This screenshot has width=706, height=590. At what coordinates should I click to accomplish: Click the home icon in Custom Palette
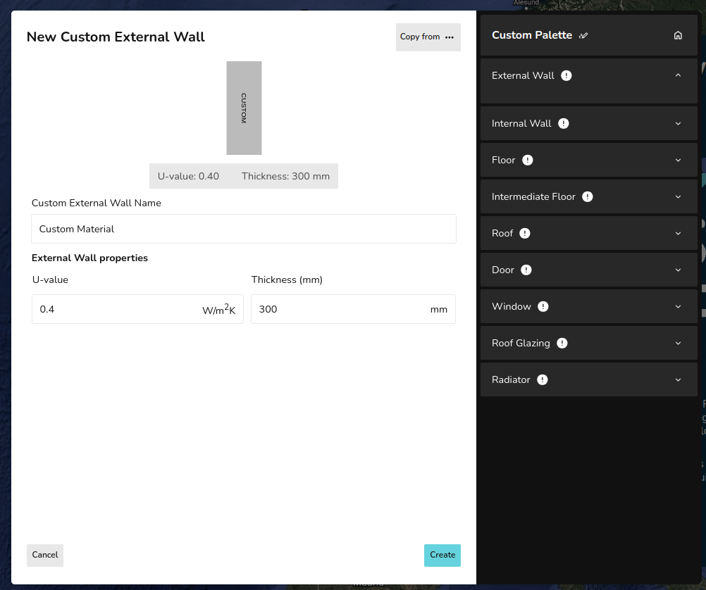click(x=678, y=35)
